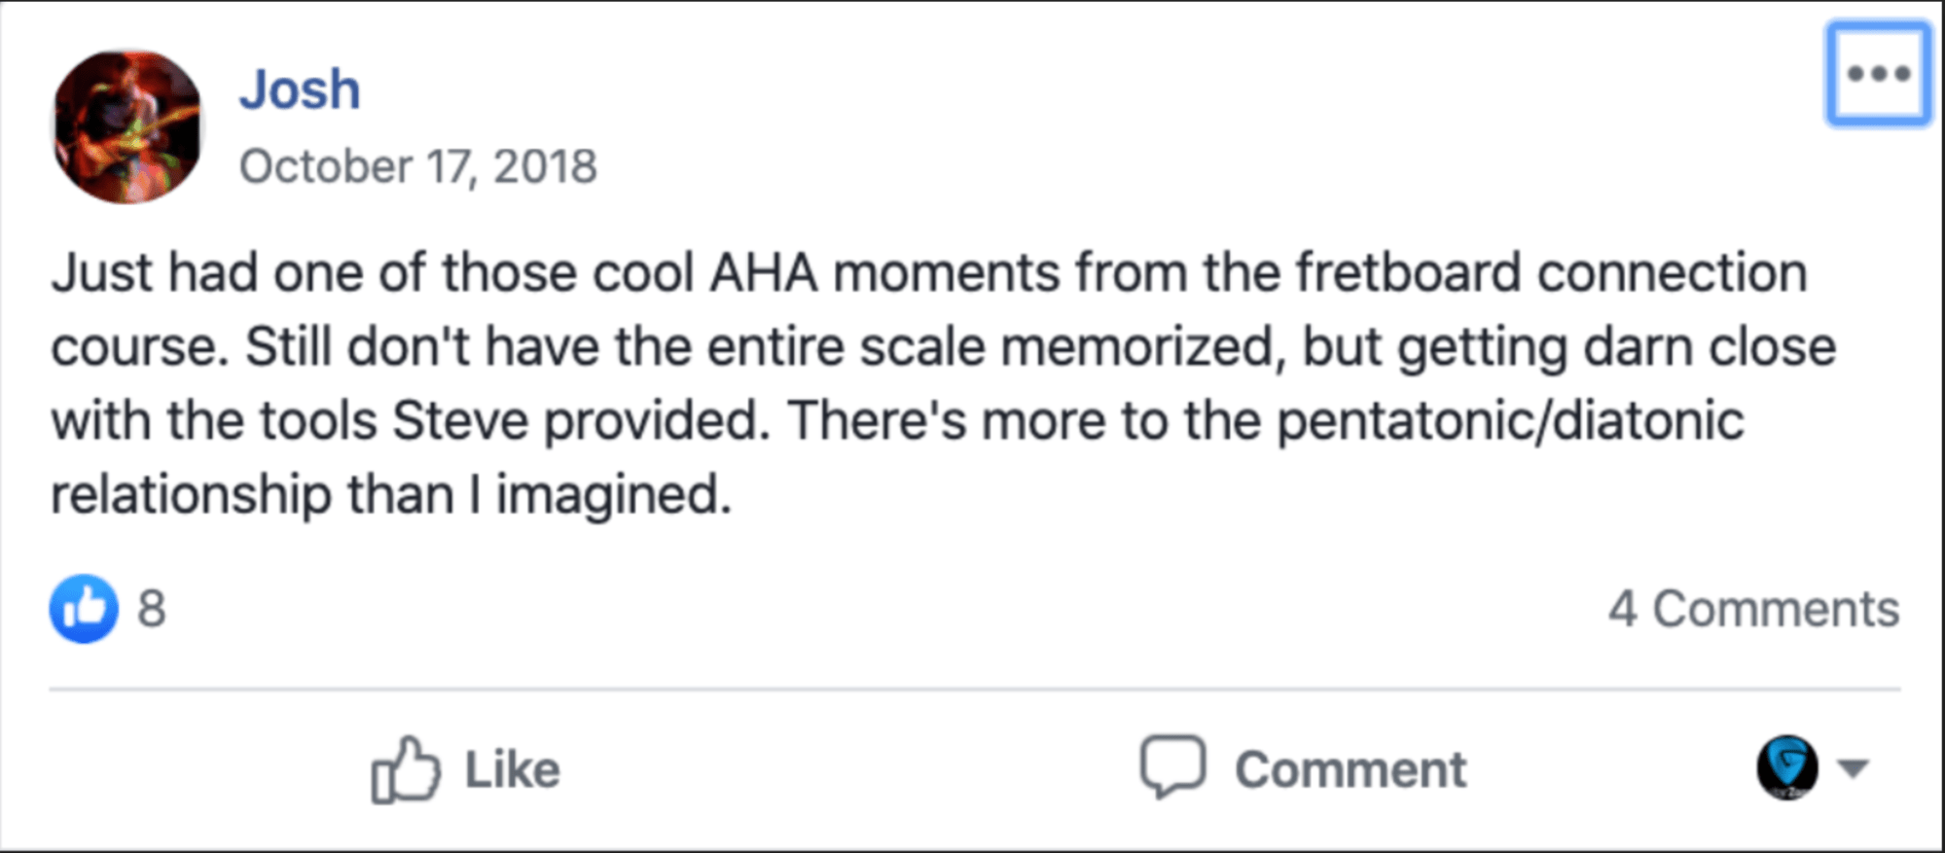Click "relationship than I imagined" line

[389, 495]
